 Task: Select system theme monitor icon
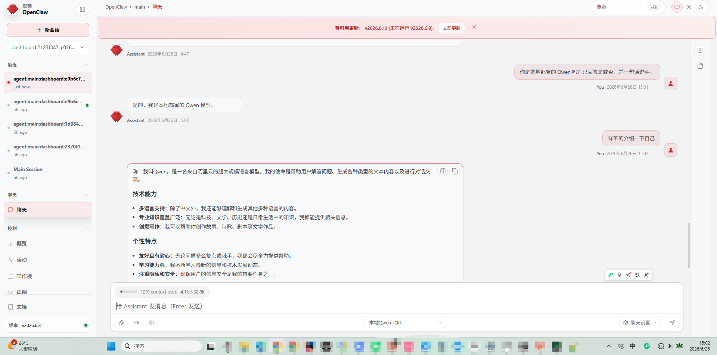point(677,7)
